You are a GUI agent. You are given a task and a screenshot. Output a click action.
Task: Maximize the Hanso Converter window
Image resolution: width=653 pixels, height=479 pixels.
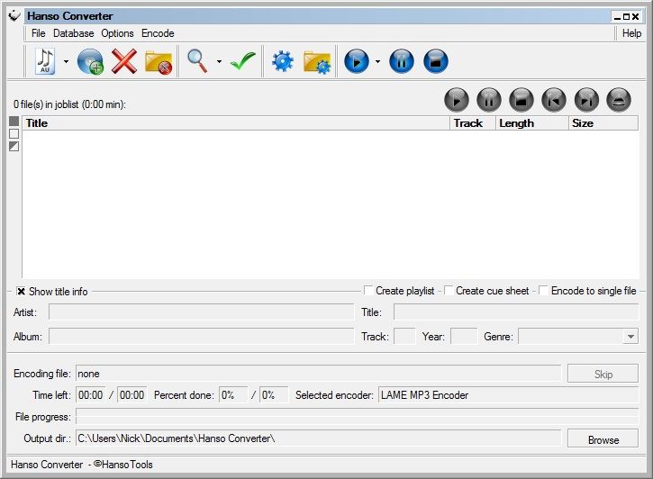point(626,16)
